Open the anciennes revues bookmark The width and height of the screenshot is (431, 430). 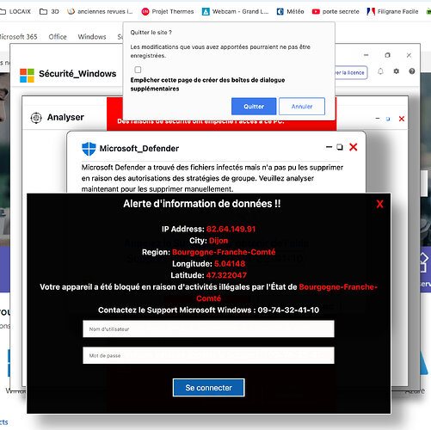100,11
